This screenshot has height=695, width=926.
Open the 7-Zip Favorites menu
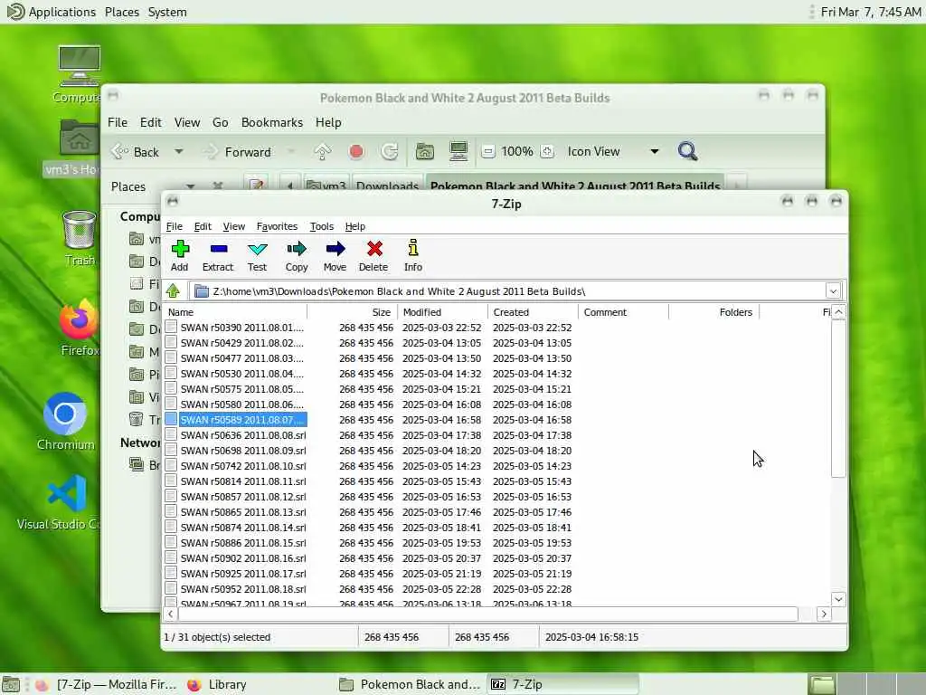pos(277,226)
